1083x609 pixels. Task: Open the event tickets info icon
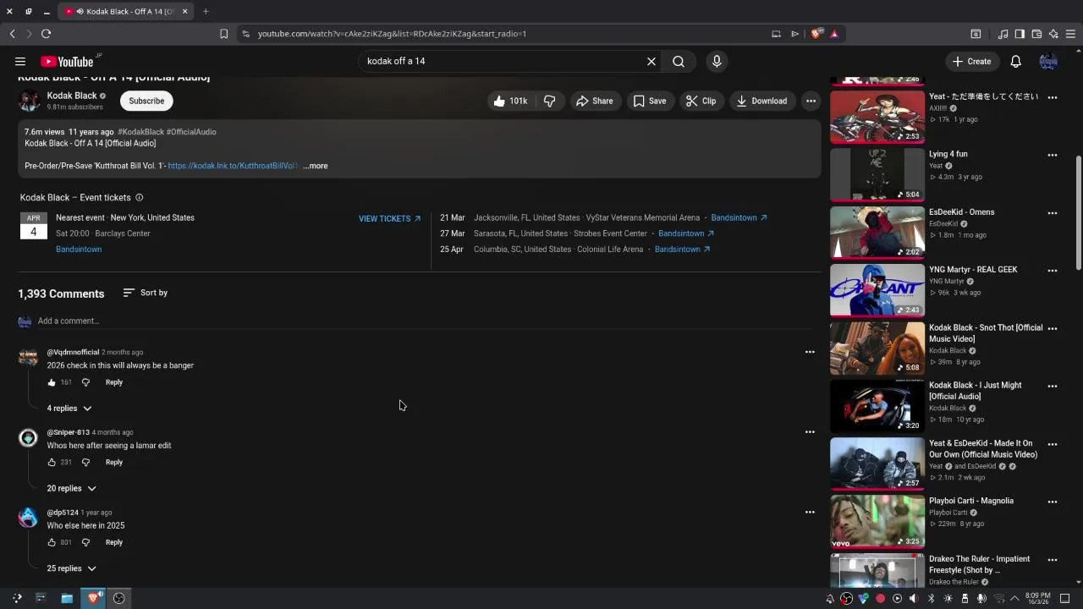coord(140,198)
